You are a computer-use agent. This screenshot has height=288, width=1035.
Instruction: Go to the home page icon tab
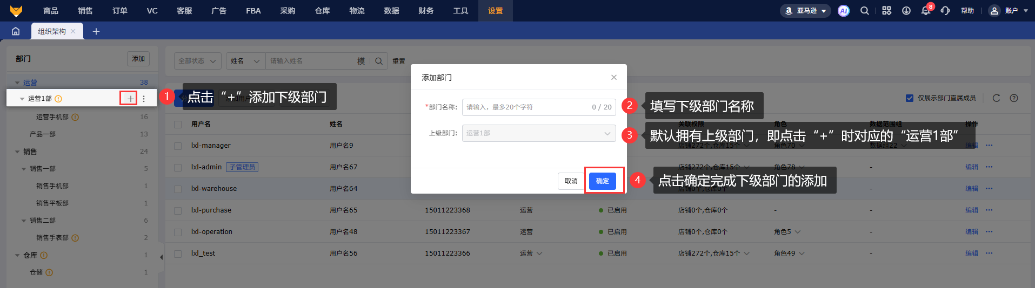[x=16, y=31]
